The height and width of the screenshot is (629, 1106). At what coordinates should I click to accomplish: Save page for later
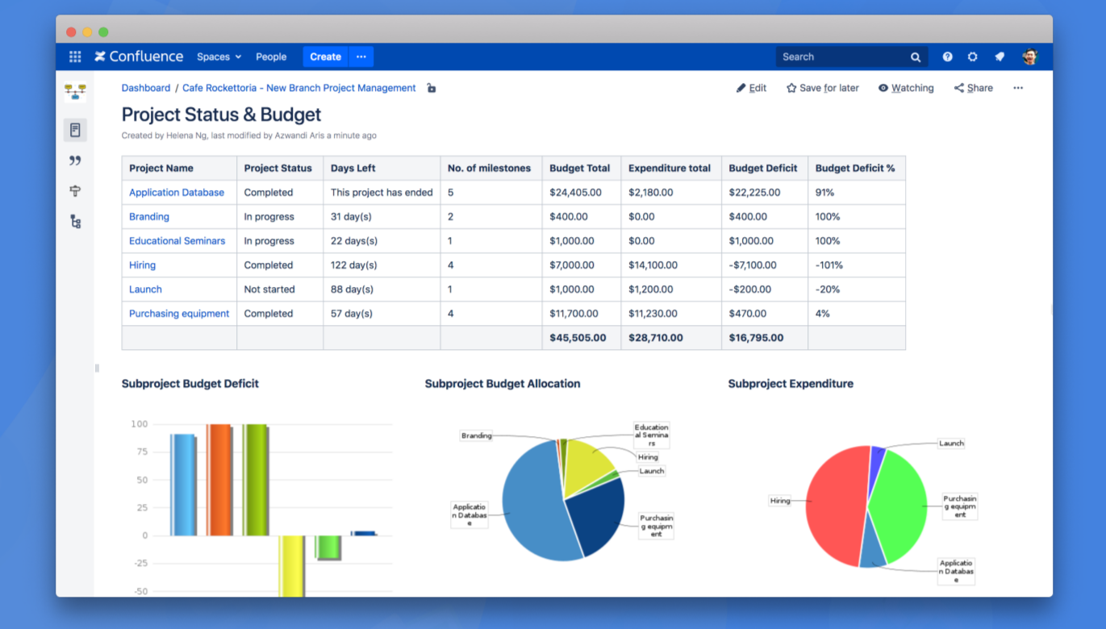(x=823, y=88)
